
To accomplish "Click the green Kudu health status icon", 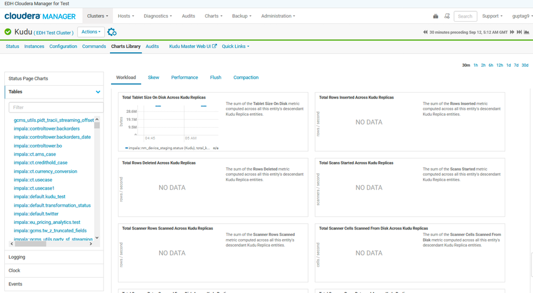I will (8, 32).
